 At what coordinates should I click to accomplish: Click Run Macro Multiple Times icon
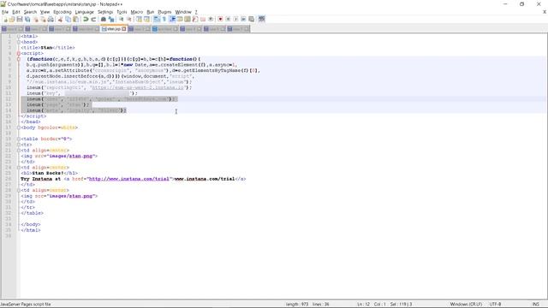tap(243, 19)
